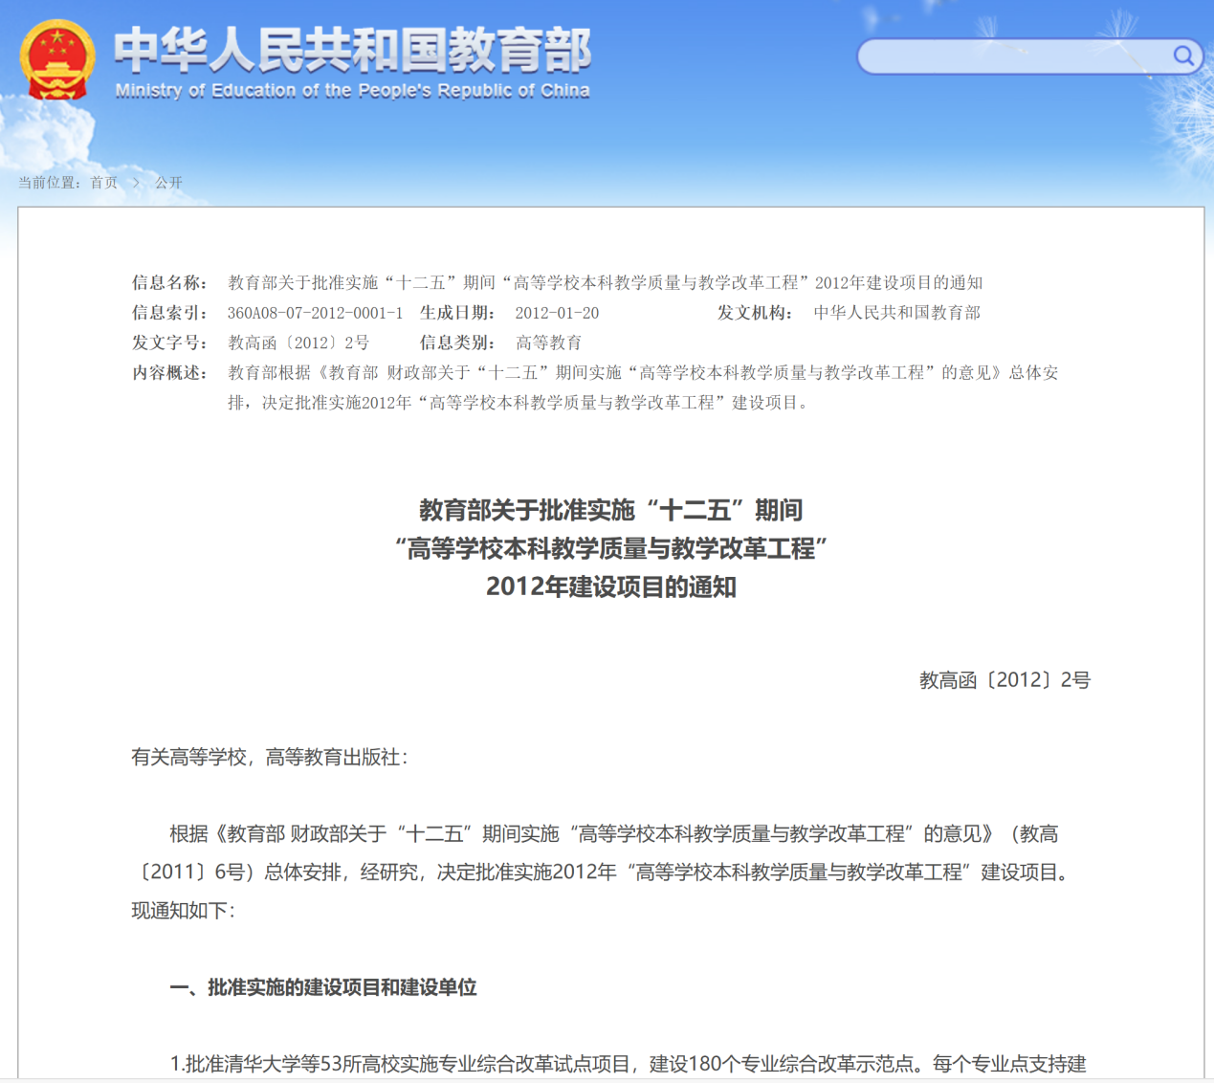Click the 高等教育 information category value

tap(548, 343)
